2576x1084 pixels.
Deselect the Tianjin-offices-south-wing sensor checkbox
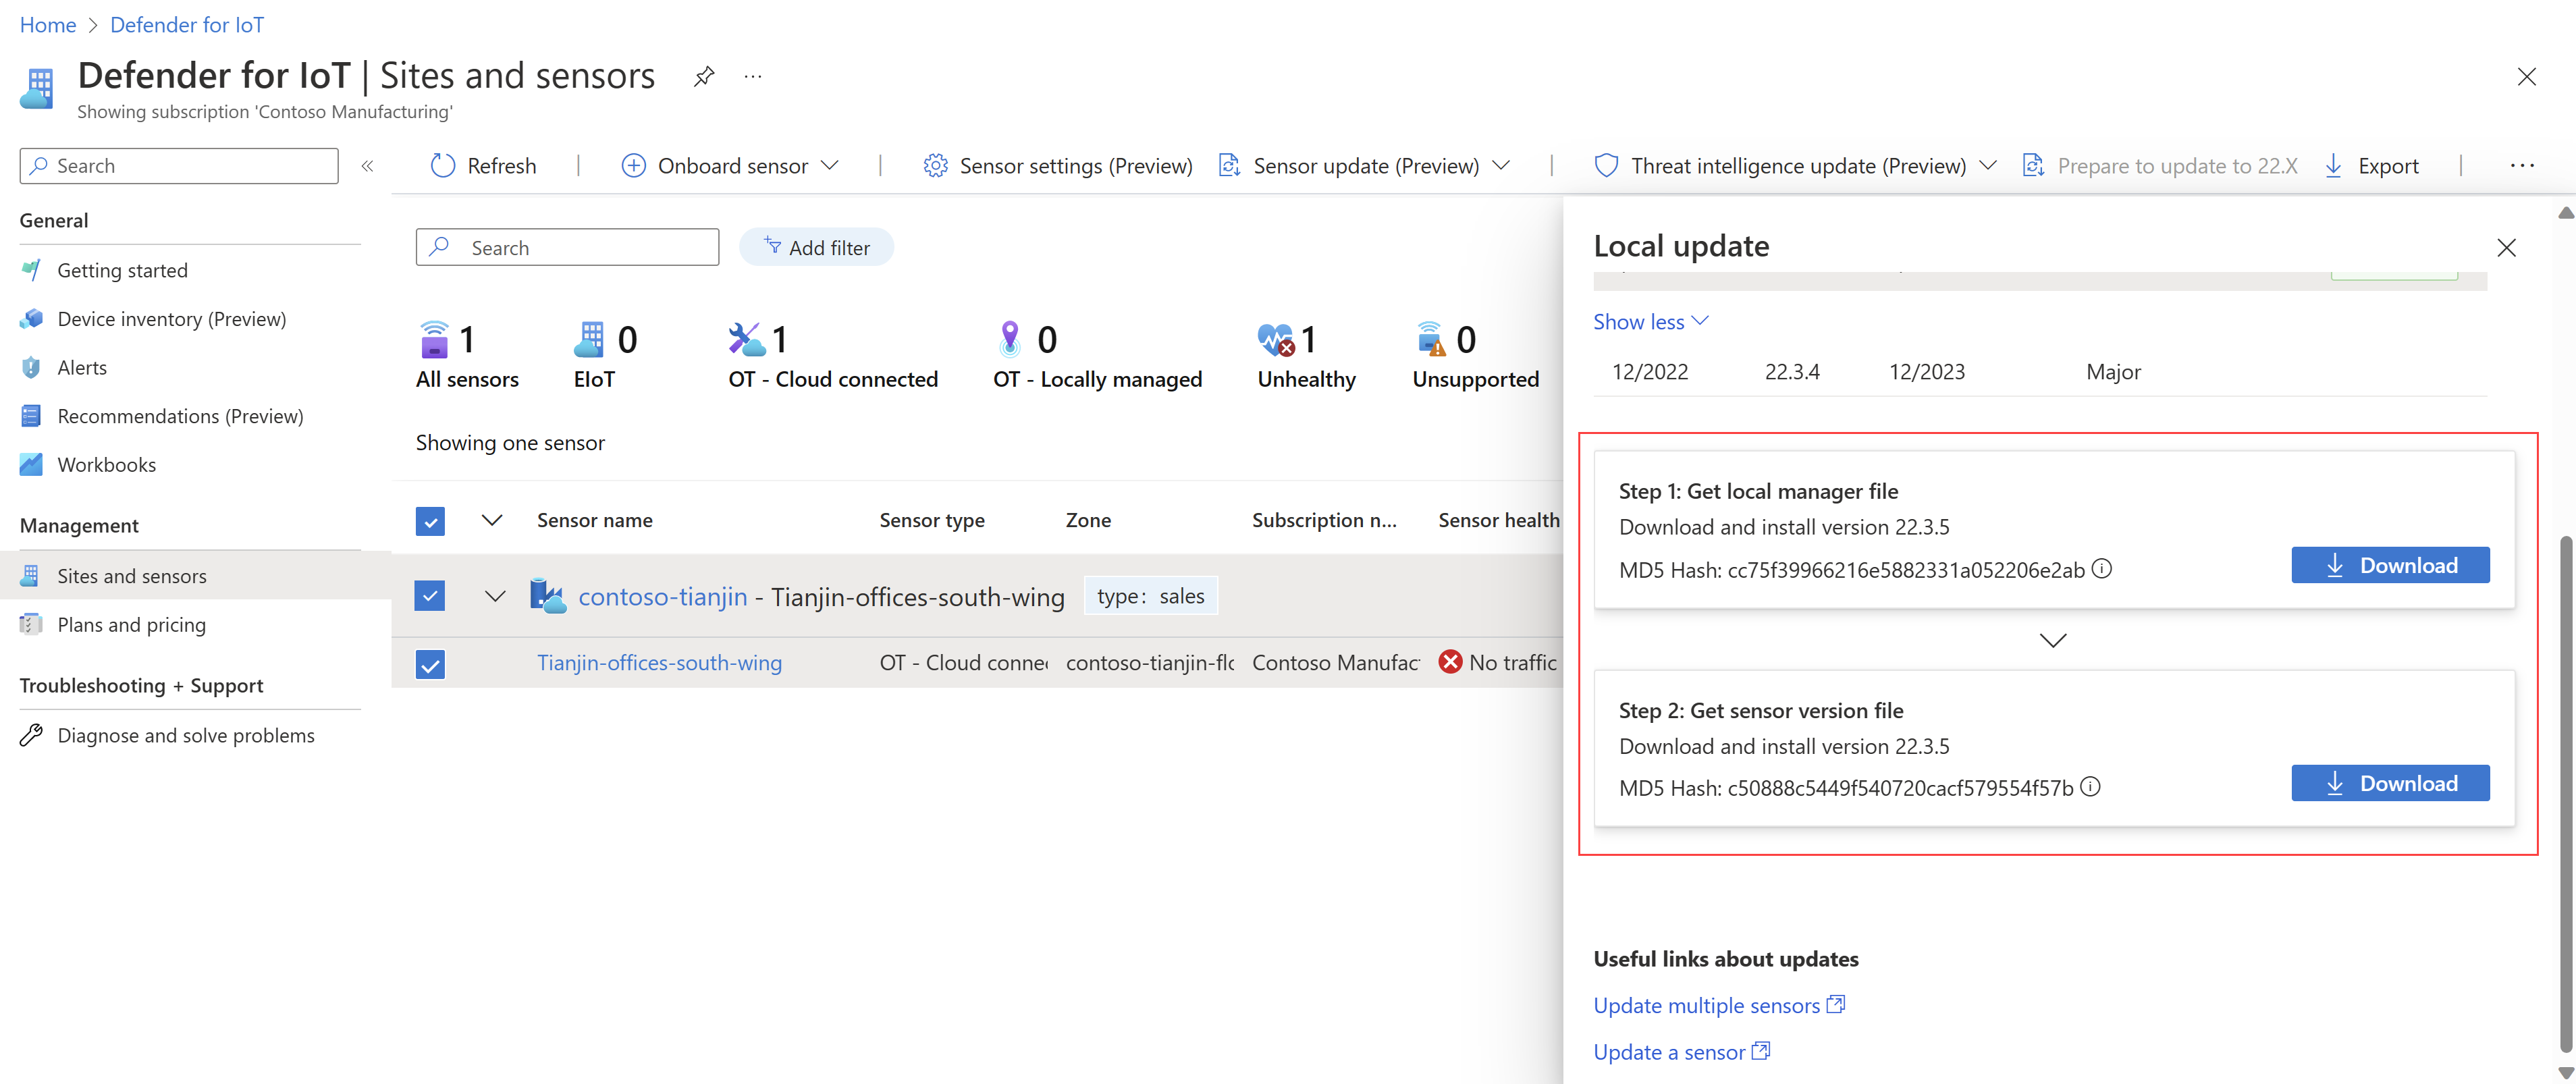coord(429,663)
